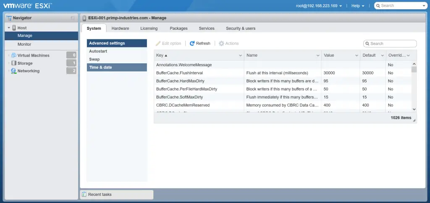
Task: Select Manage under Host
Action: (x=42, y=36)
